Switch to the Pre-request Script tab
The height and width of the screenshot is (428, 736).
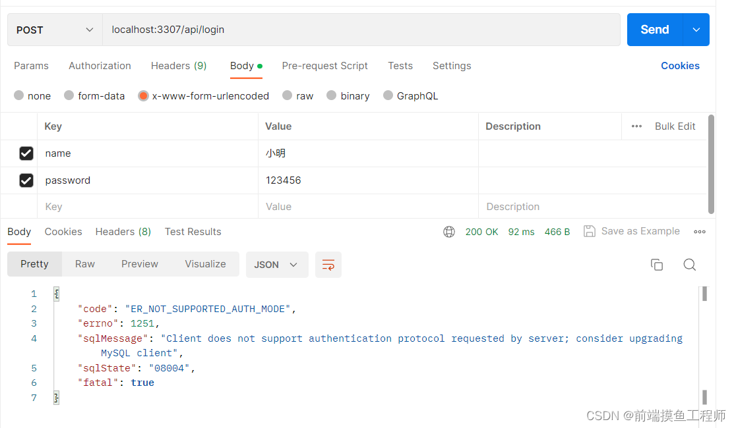click(324, 66)
